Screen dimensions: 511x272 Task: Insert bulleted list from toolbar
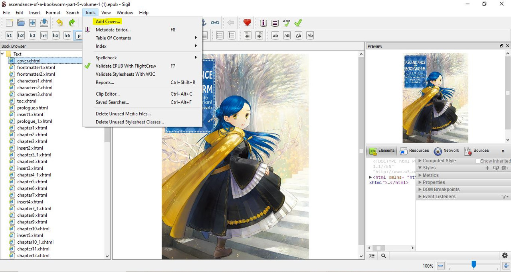[220, 35]
